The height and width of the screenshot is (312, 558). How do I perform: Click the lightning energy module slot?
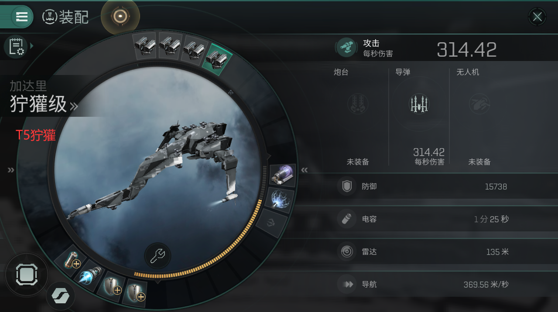coord(280,199)
